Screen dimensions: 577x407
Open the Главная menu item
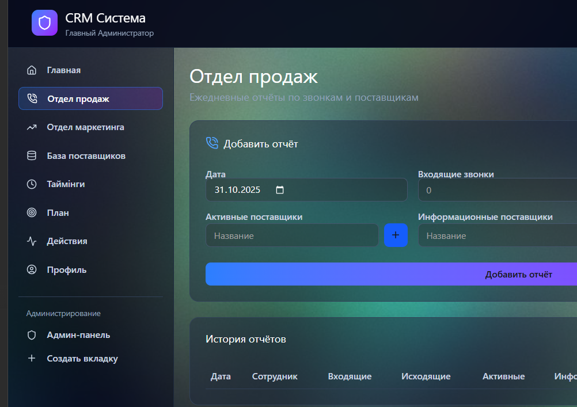[90, 70]
